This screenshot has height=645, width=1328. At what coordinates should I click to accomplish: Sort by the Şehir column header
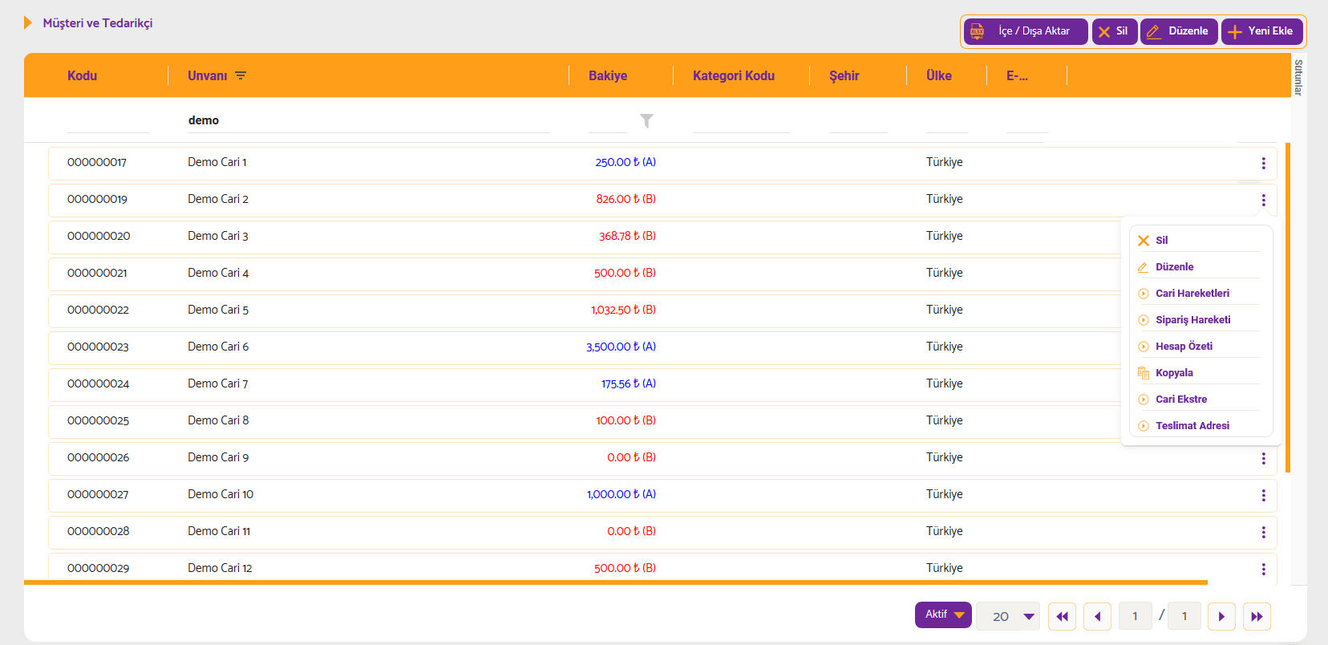[844, 75]
